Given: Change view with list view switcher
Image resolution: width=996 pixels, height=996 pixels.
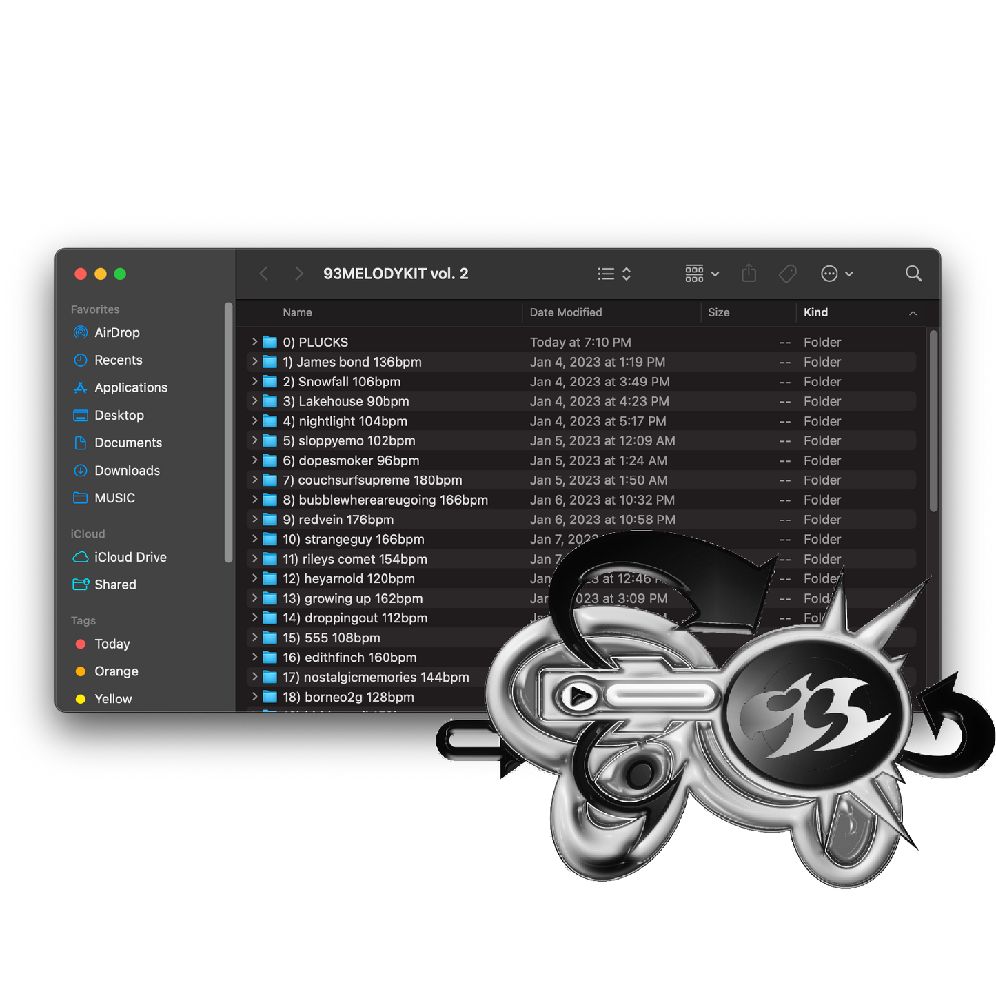Looking at the screenshot, I should tap(613, 274).
